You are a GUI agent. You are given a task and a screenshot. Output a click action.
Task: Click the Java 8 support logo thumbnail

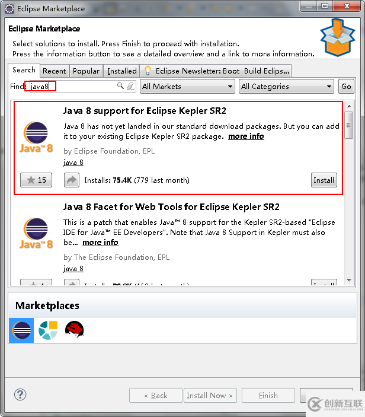click(x=36, y=138)
